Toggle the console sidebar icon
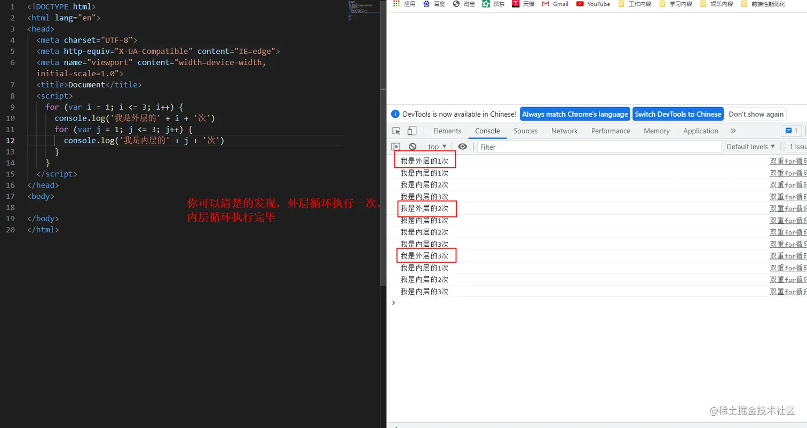This screenshot has height=428, width=807. (x=396, y=147)
